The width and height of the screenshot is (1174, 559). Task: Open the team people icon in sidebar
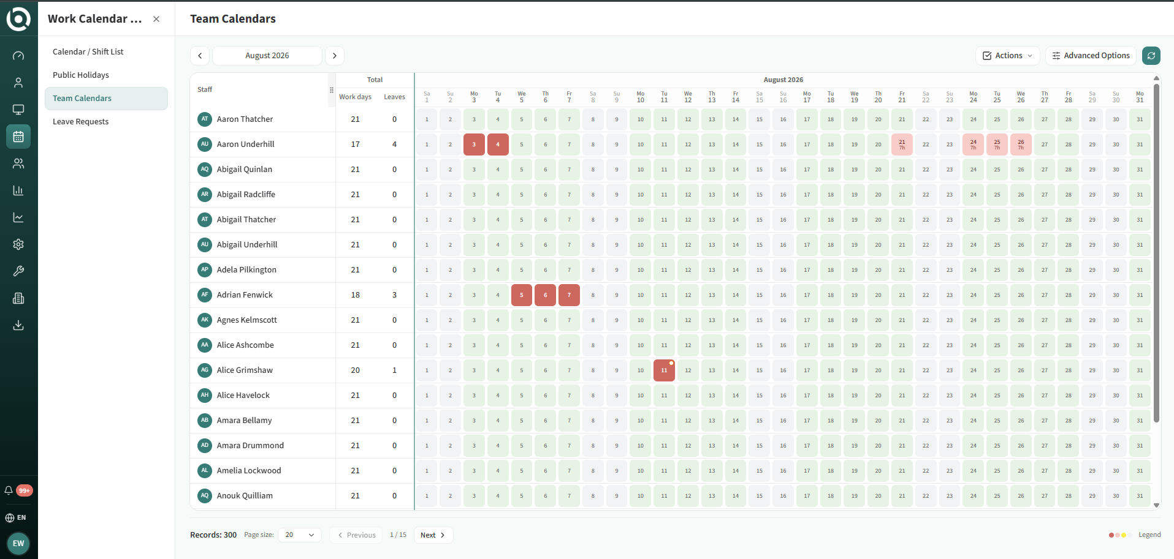pyautogui.click(x=18, y=163)
